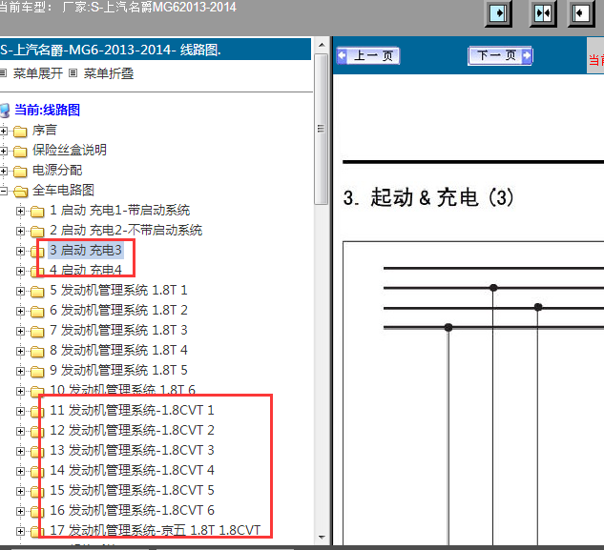Click the 当前:线路图 root node icon
Screen dimensions: 604x550
[5, 111]
